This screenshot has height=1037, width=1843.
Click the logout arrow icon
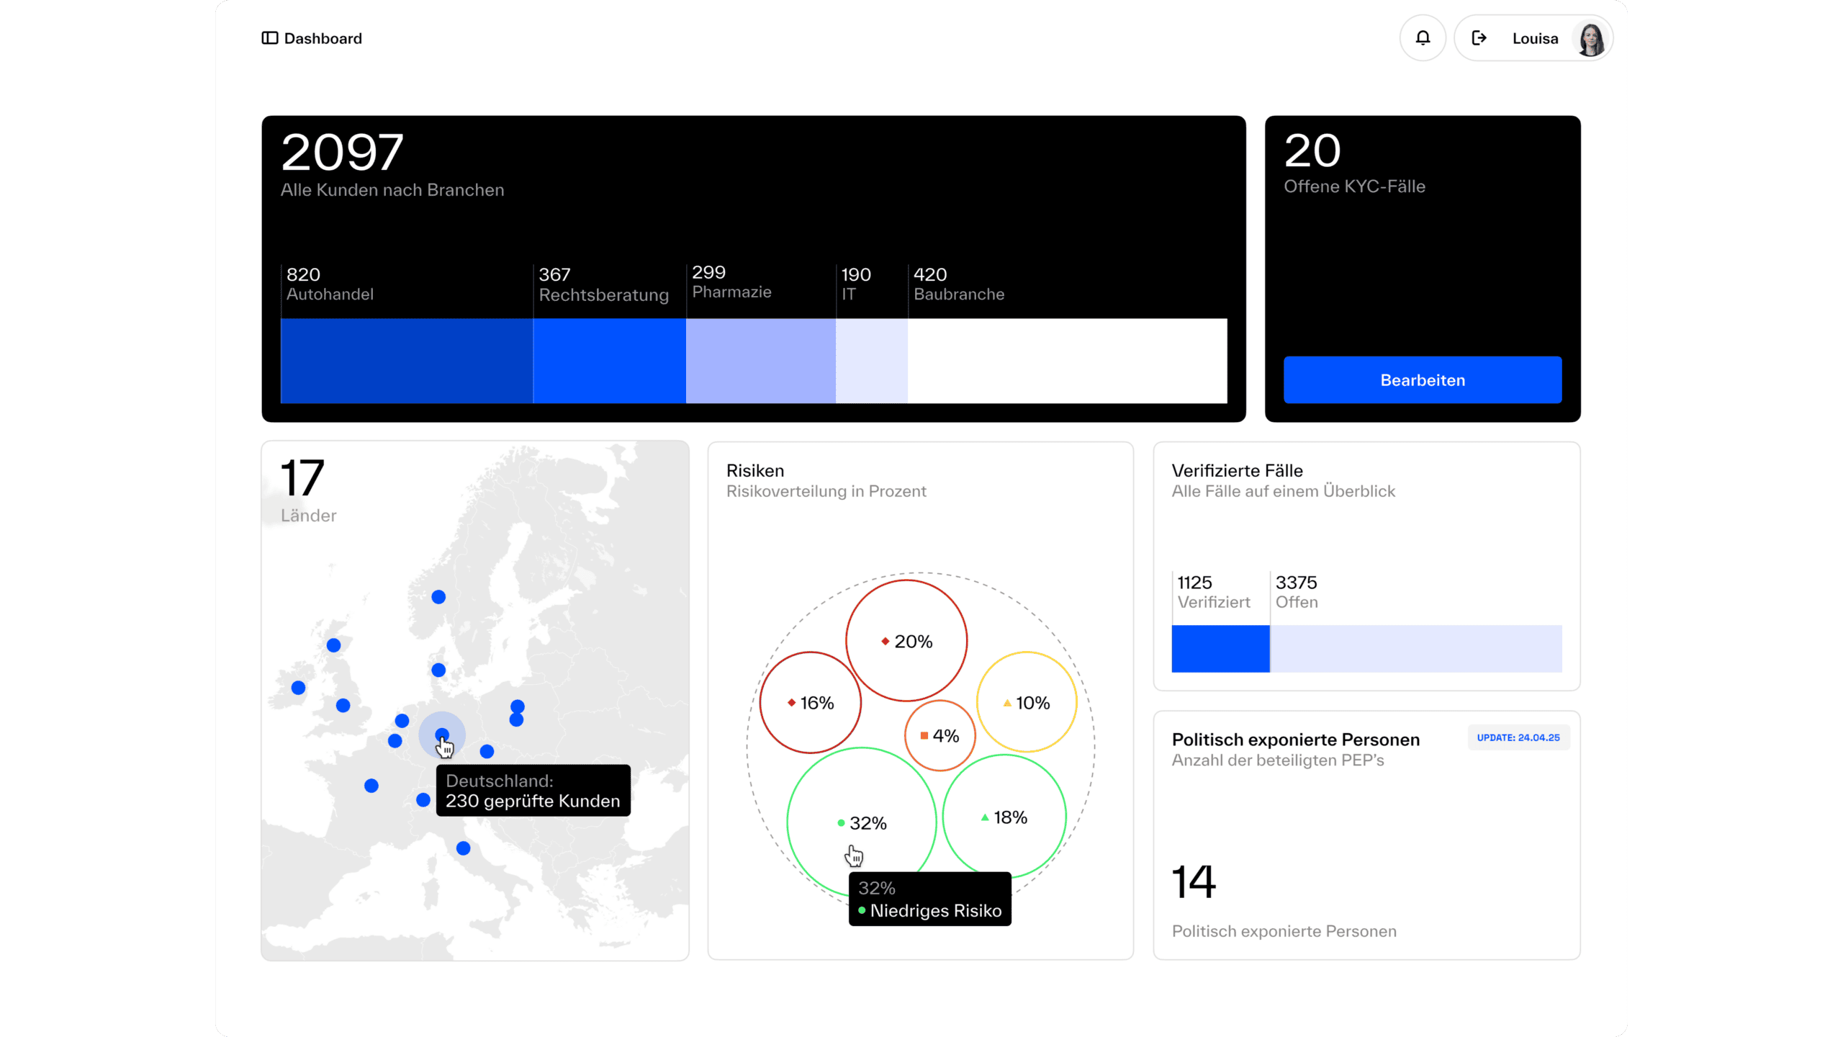[x=1479, y=38]
